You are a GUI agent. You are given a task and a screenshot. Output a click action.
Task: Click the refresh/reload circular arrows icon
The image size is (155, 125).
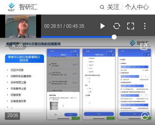click(x=117, y=26)
